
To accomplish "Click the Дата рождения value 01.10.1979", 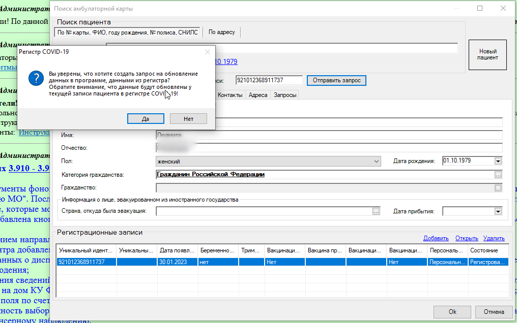I will (457, 161).
